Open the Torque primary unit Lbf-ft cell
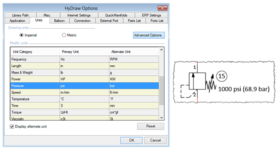 (x=85, y=112)
